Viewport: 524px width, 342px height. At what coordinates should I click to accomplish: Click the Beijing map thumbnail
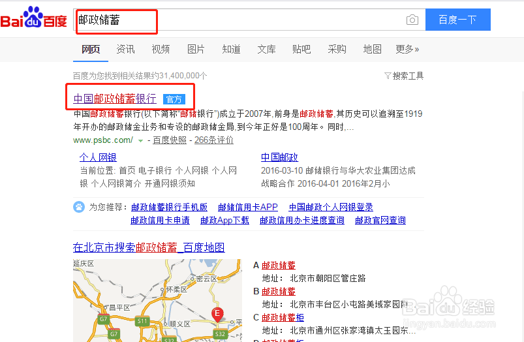(157, 300)
